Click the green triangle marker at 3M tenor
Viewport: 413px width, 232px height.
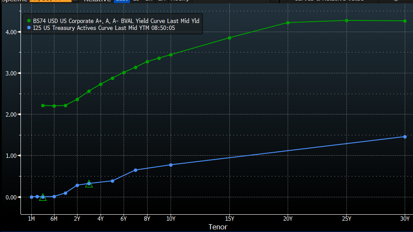pyautogui.click(x=43, y=197)
